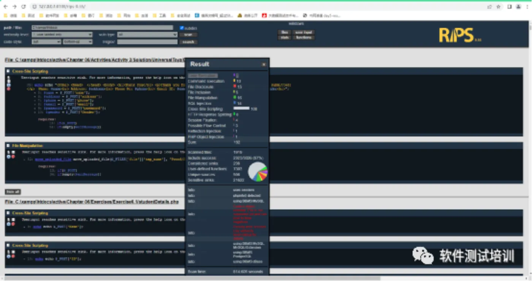Click the hide all button
The width and height of the screenshot is (532, 281).
pyautogui.click(x=13, y=192)
